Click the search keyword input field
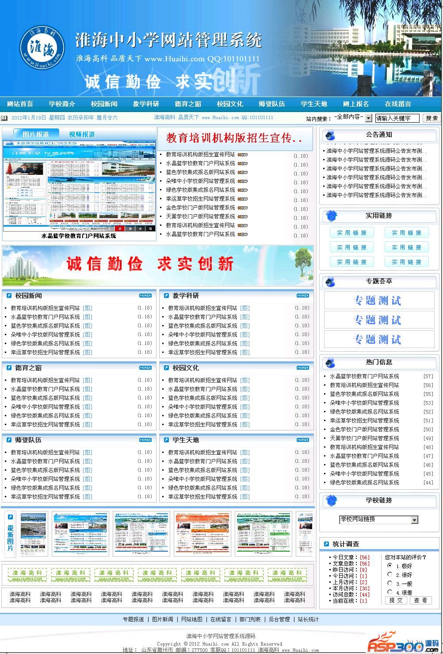This screenshot has width=443, height=654. pos(397,118)
